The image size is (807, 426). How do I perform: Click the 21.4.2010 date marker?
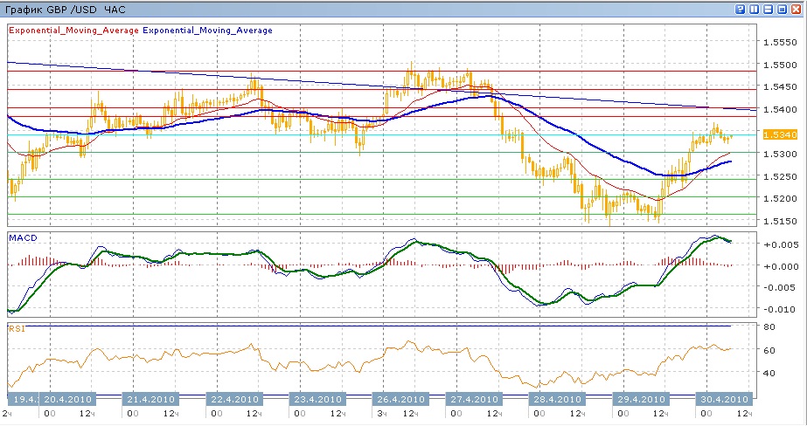153,399
